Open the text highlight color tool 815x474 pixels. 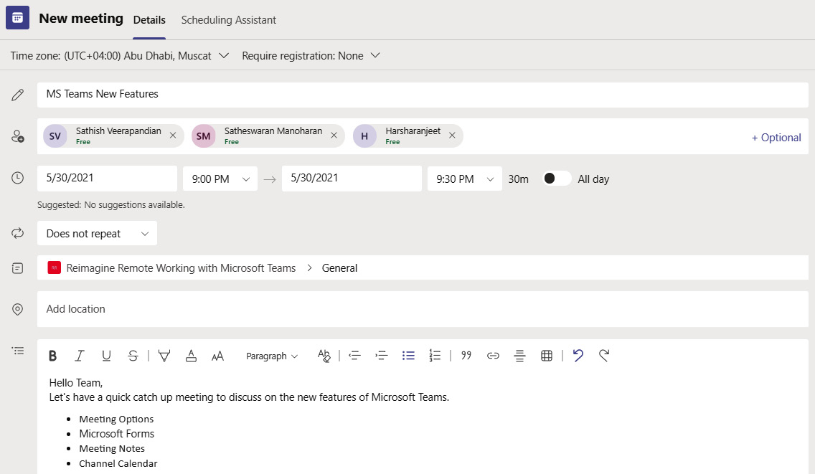164,356
